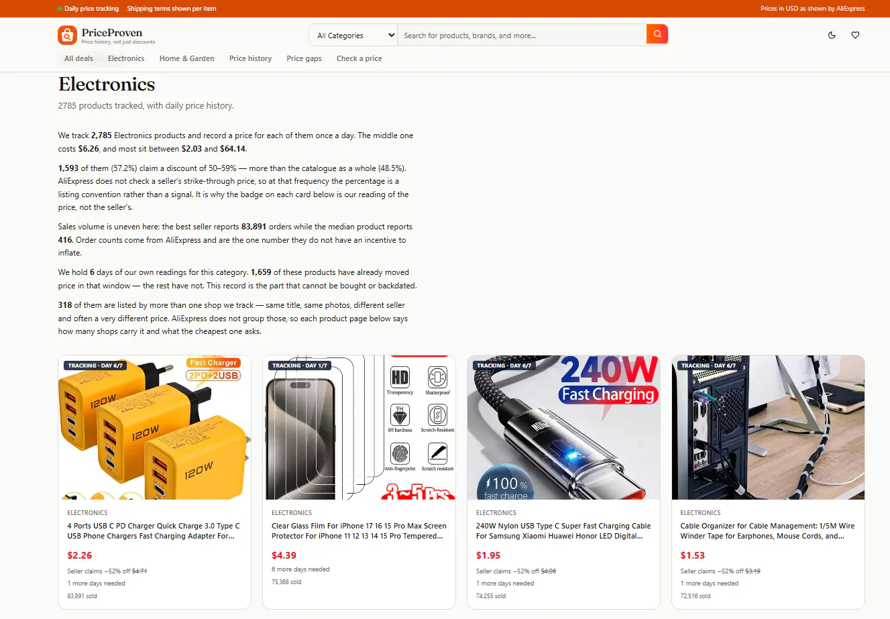Open the wishlist via the heart icon

point(855,35)
